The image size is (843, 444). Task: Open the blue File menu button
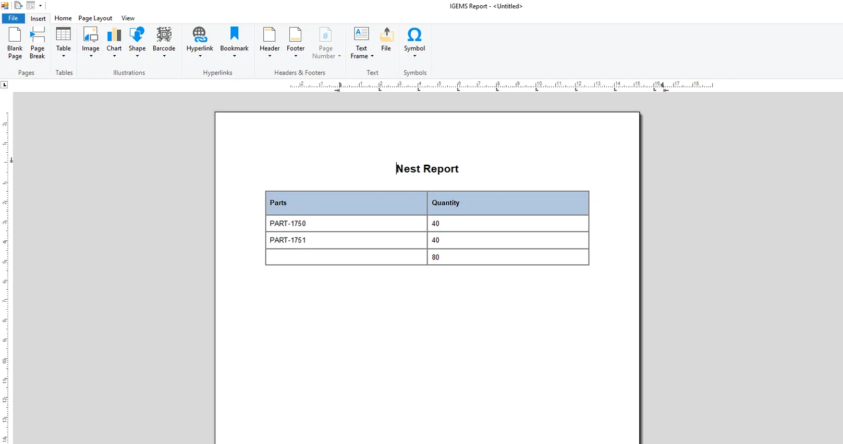coord(13,18)
